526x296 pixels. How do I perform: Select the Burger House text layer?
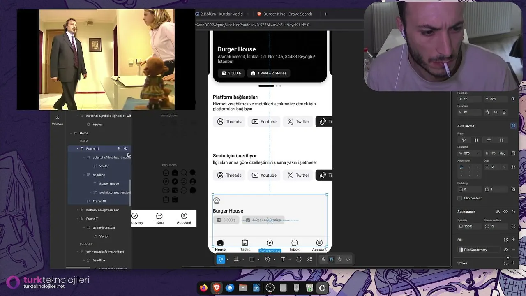tap(109, 184)
